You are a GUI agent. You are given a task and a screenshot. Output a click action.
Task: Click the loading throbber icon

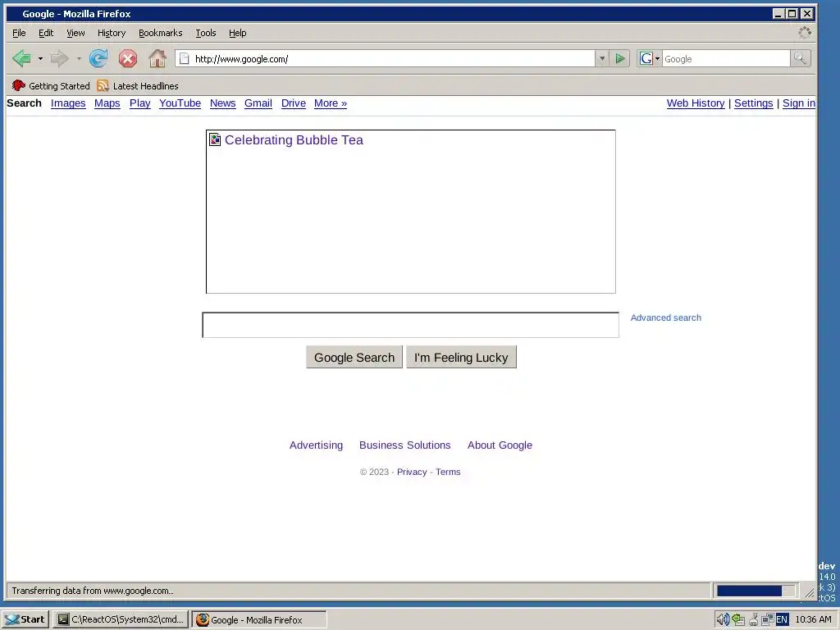pos(805,33)
